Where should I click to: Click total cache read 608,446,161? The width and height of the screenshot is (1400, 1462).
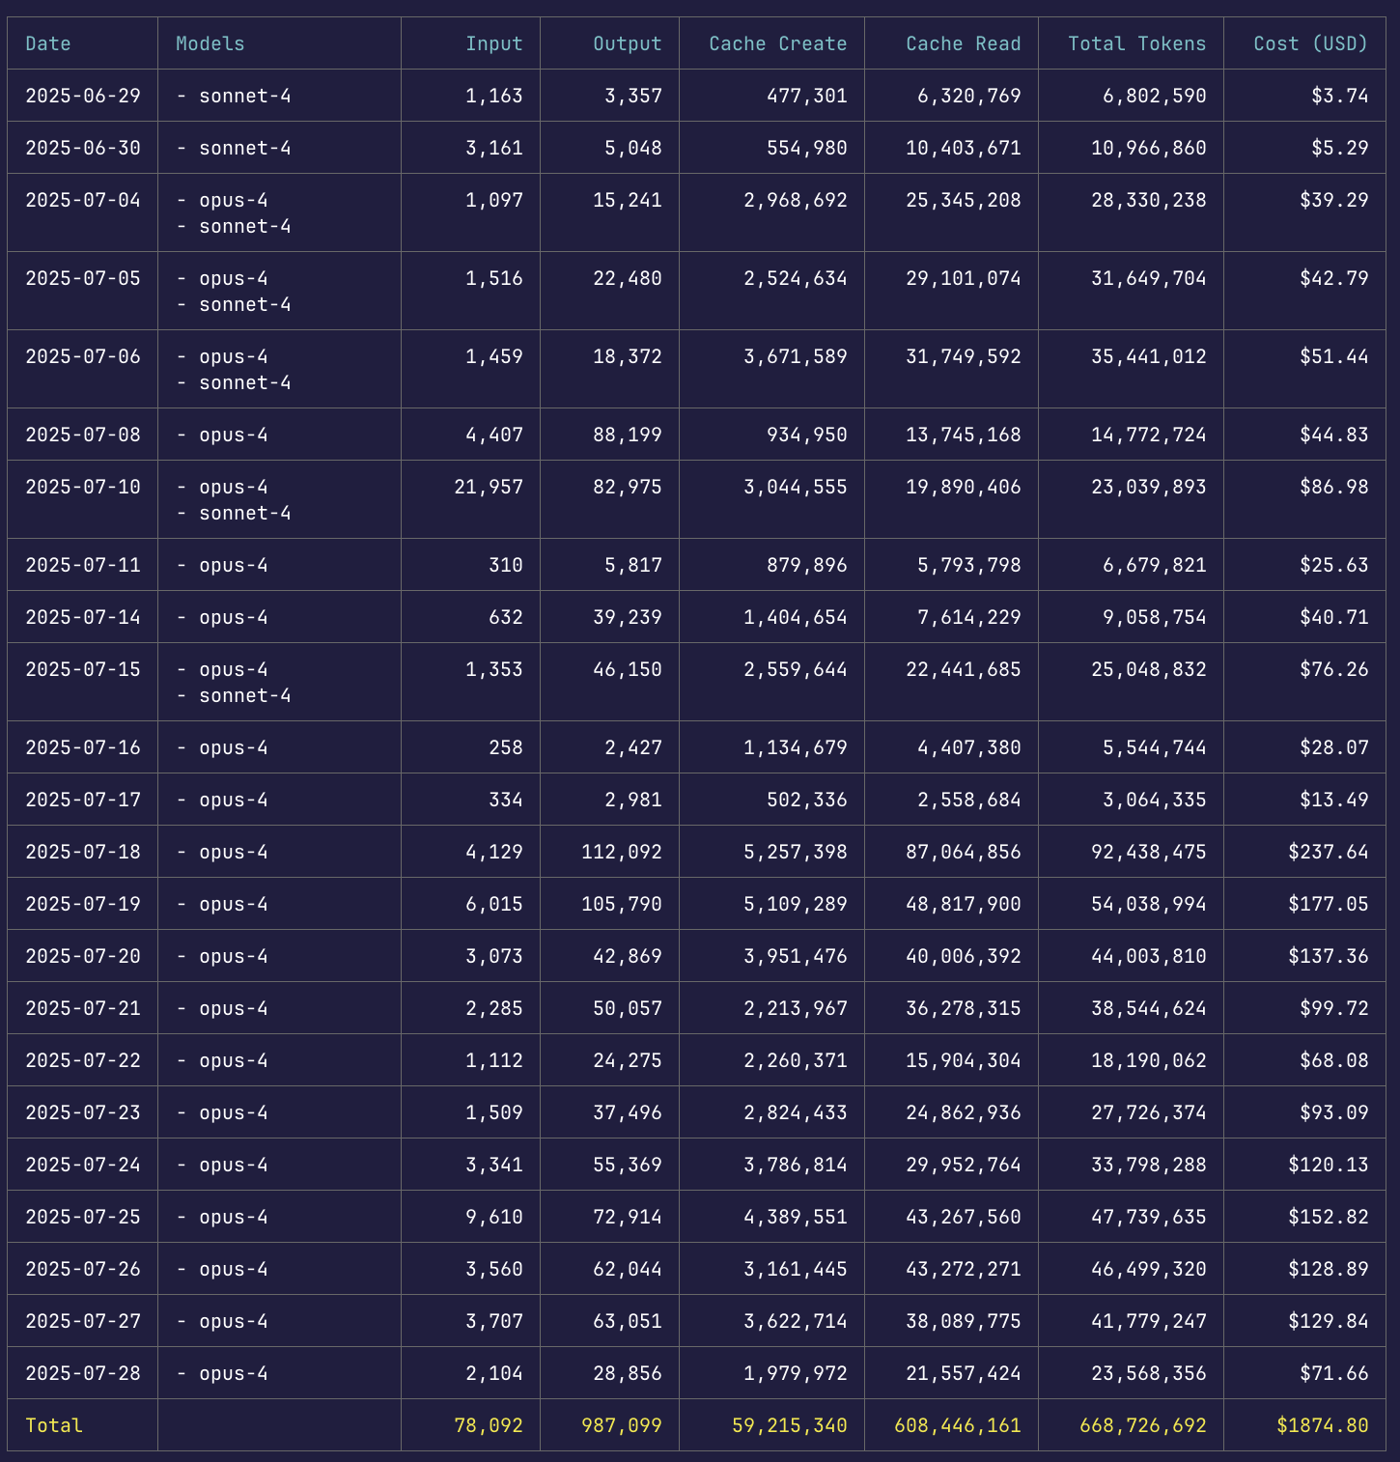coord(957,1425)
